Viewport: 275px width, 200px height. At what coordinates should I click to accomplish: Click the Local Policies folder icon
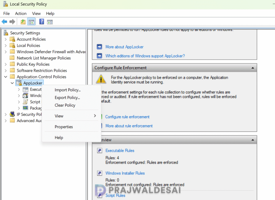(x=12, y=45)
